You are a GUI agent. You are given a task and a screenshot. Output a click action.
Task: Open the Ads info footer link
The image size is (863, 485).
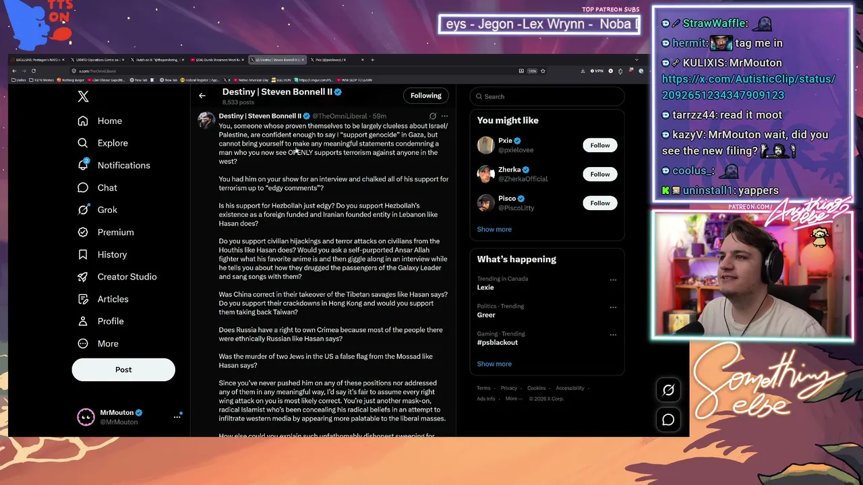point(486,399)
